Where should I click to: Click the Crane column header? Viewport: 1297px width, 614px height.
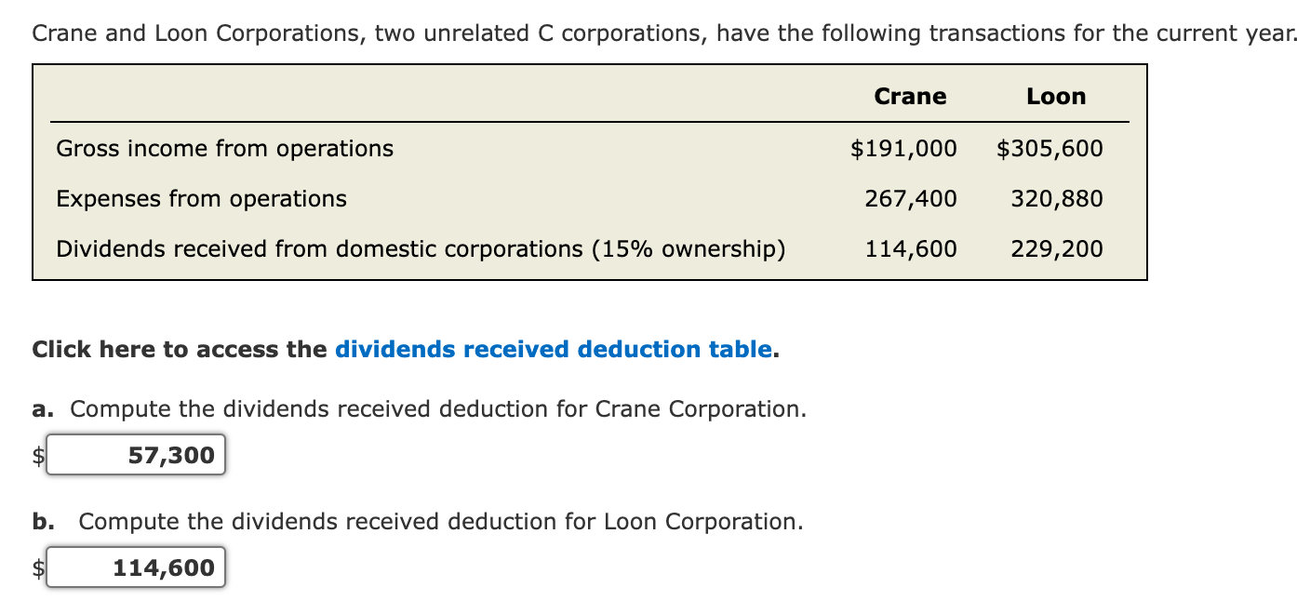[909, 96]
